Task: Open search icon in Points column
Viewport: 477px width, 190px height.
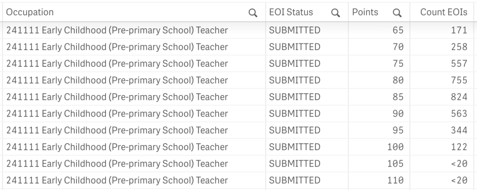Action: [x=397, y=13]
